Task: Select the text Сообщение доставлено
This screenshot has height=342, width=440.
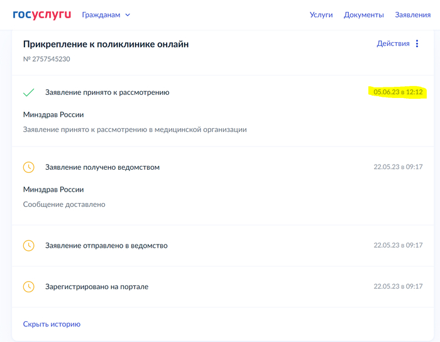Action: coord(64,204)
